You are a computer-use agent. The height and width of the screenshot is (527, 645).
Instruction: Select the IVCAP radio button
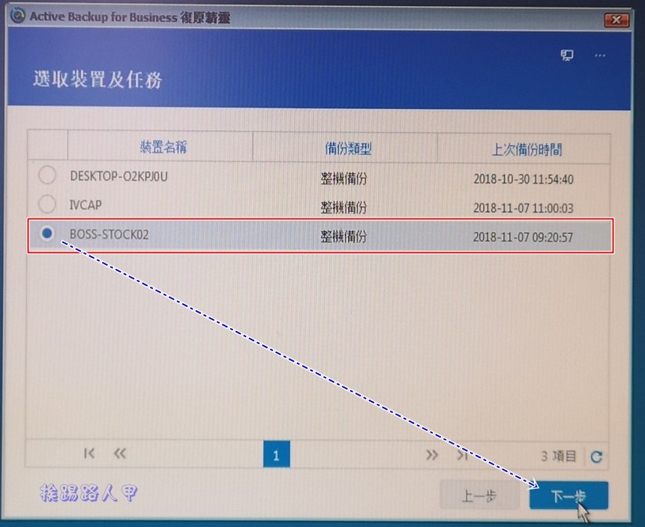(47, 203)
